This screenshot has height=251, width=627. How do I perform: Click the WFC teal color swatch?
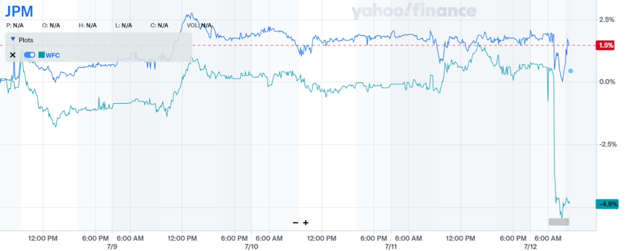42,55
